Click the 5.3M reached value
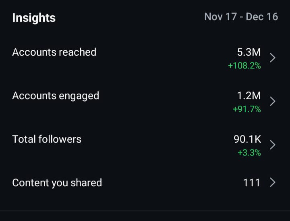Image resolution: width=290 pixels, height=221 pixels. (x=249, y=52)
